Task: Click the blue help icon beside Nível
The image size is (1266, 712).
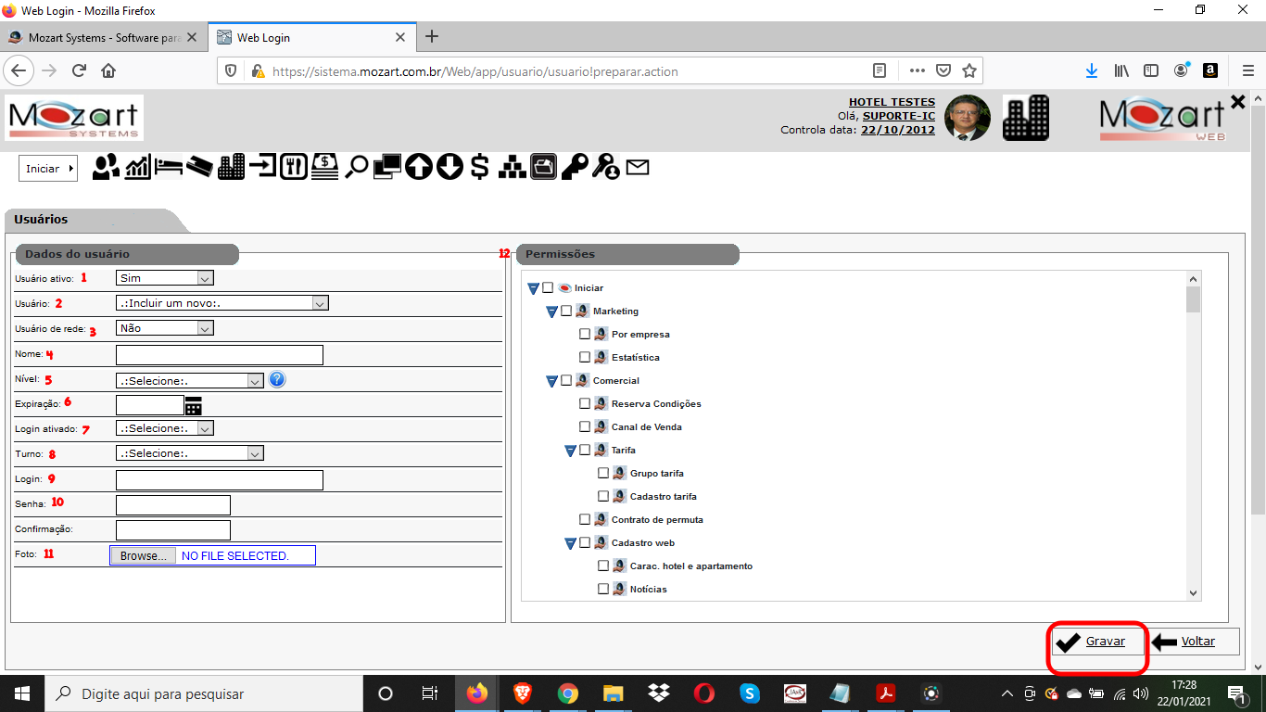Action: 277,379
